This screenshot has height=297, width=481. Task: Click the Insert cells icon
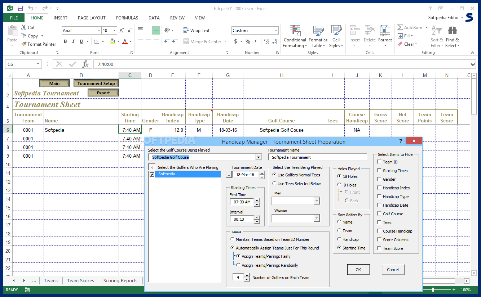[x=354, y=31]
